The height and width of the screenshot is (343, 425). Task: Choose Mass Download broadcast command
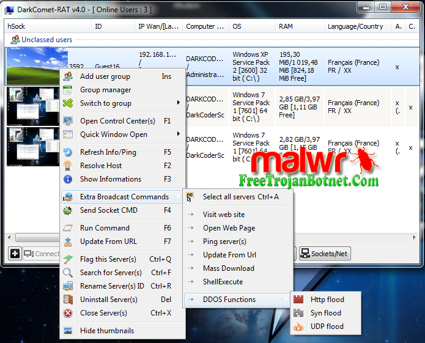[238, 268]
